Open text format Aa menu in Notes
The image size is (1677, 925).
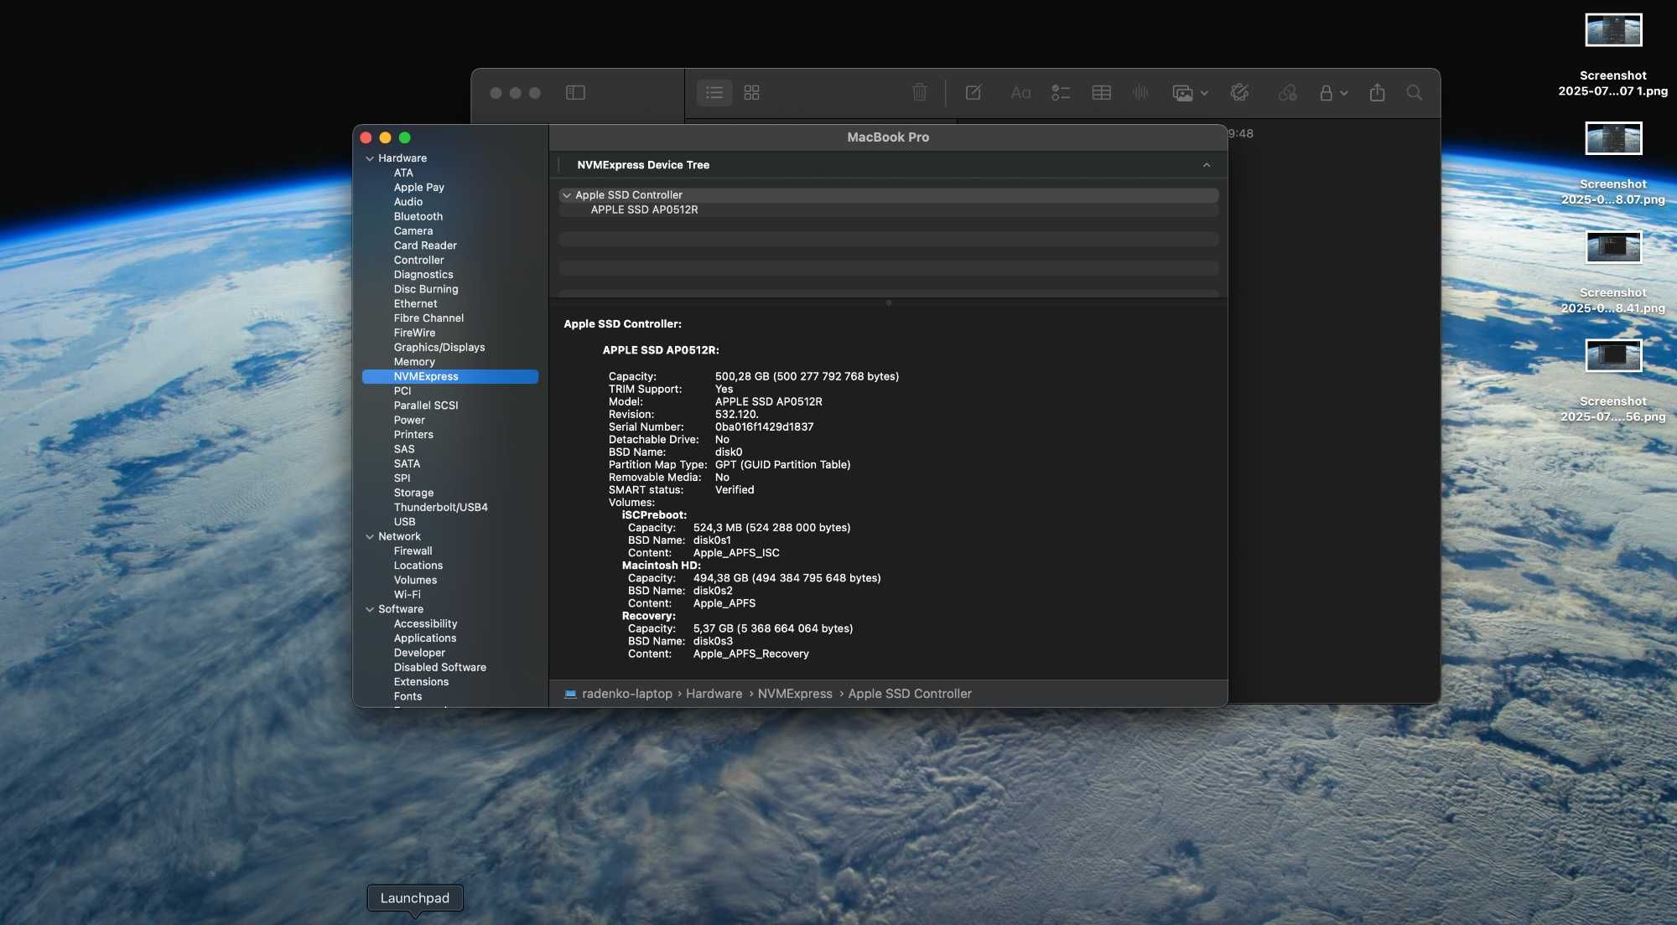1020,93
